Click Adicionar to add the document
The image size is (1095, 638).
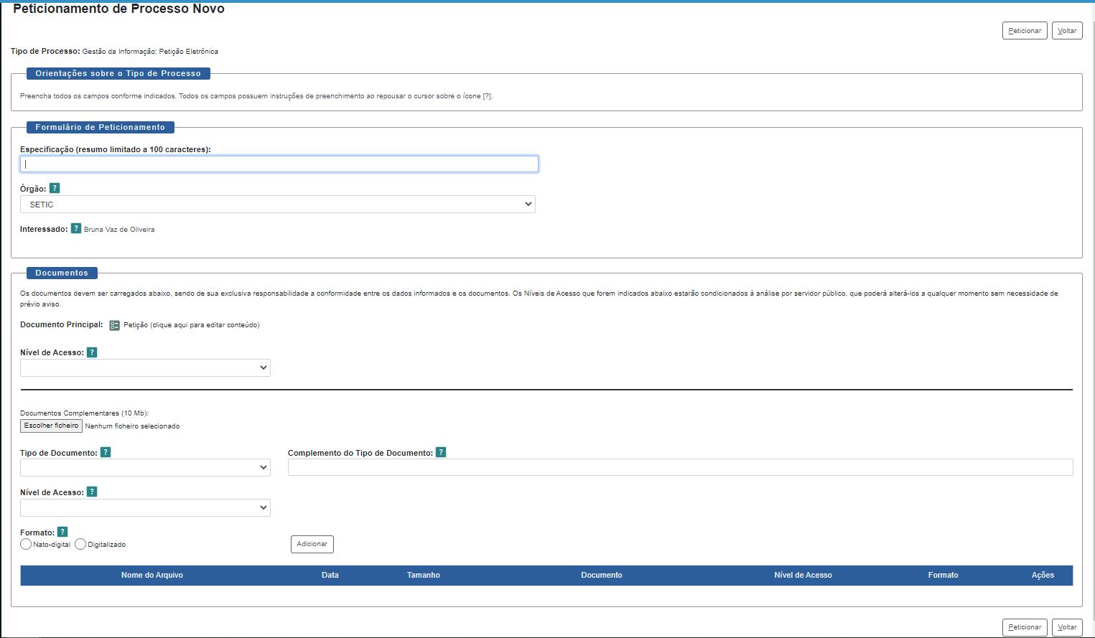312,544
